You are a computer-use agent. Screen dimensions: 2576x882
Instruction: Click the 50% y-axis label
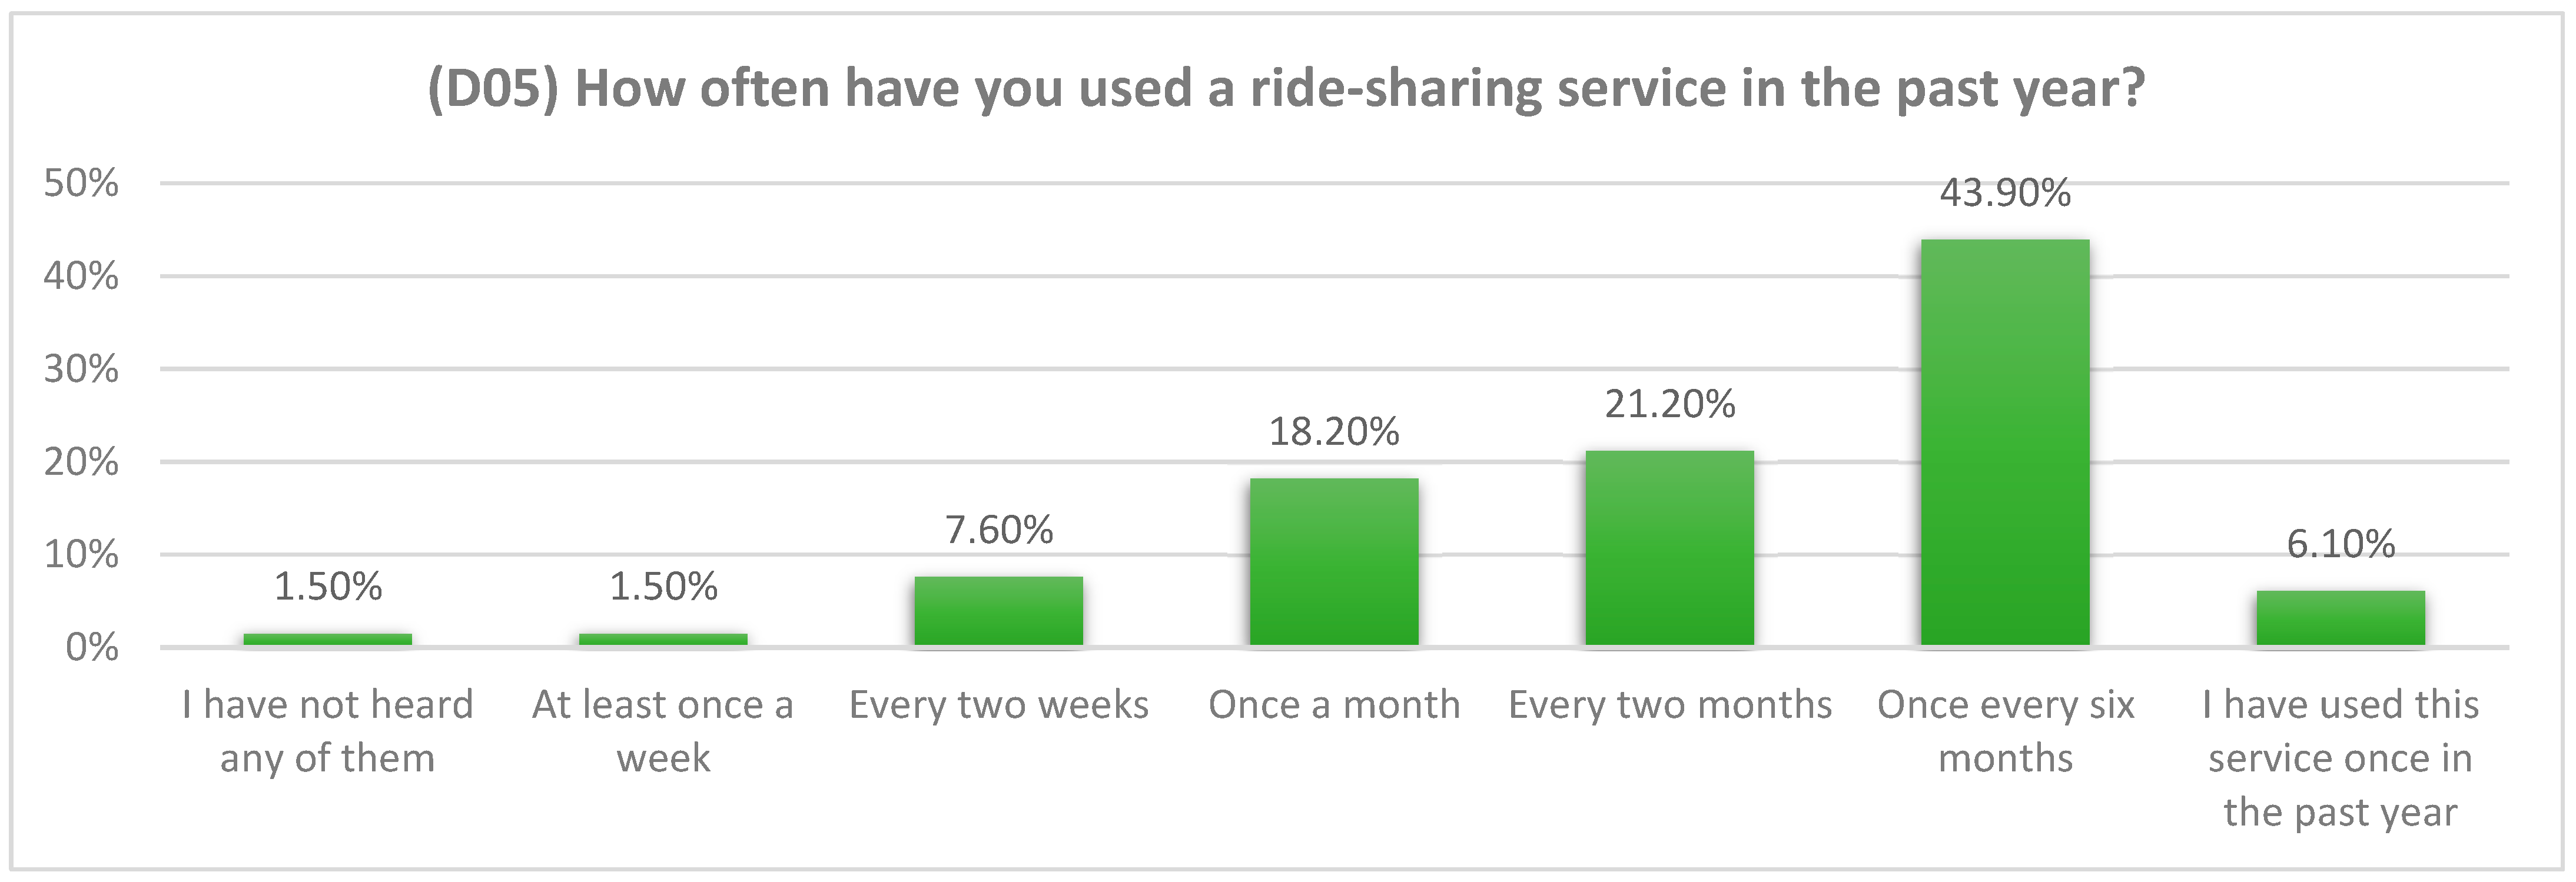tap(81, 183)
